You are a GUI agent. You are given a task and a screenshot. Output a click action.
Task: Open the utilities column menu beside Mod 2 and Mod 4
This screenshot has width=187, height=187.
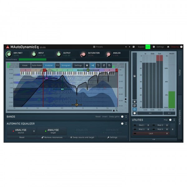tap(173, 129)
